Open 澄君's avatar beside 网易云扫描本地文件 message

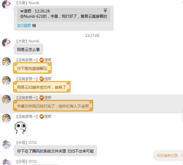coord(6,81)
